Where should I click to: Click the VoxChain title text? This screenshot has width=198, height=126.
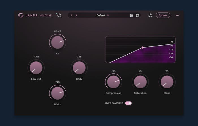[x=46, y=15]
